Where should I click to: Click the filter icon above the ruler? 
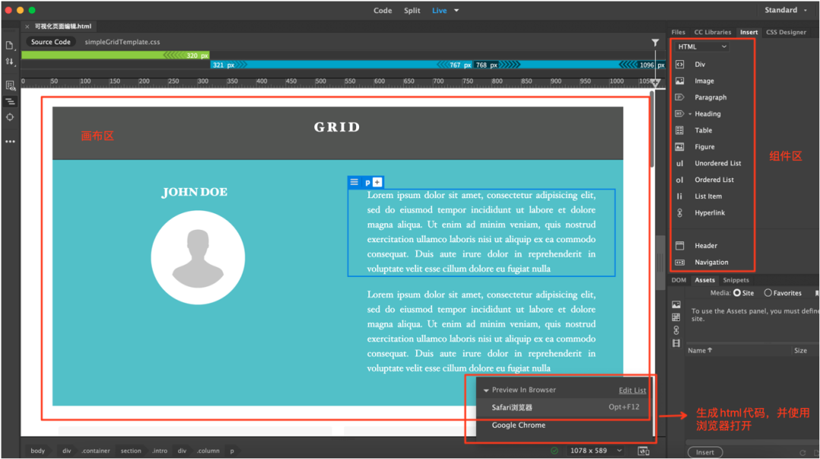click(x=654, y=42)
